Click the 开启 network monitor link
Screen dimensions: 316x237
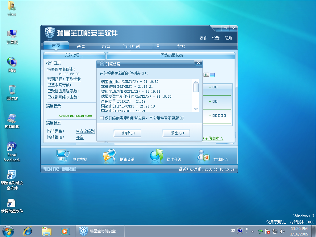tap(80, 138)
